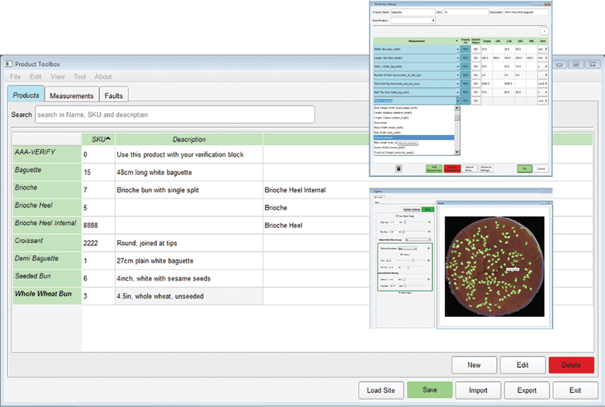Switch to the Measurements tab
This screenshot has width=605, height=407.
click(x=71, y=95)
